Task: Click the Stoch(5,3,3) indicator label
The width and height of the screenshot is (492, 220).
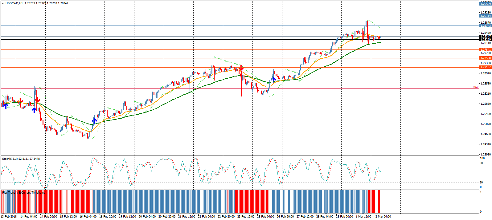Action: pyautogui.click(x=21, y=159)
